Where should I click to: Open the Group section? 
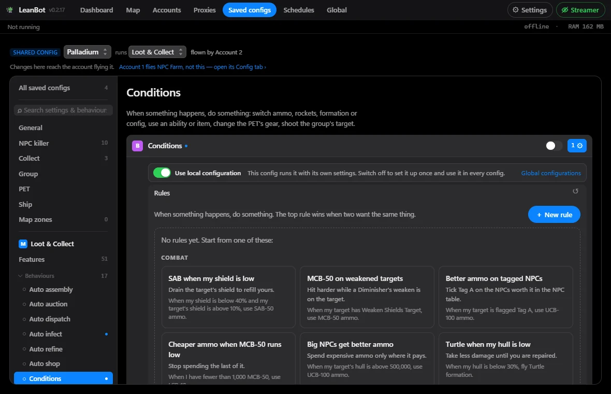pos(63,174)
